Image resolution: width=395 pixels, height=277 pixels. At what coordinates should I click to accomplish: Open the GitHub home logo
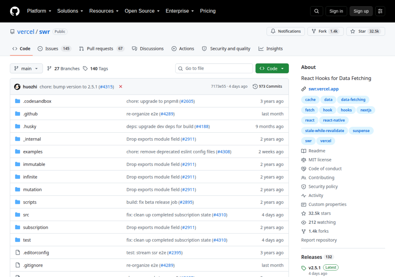15,11
